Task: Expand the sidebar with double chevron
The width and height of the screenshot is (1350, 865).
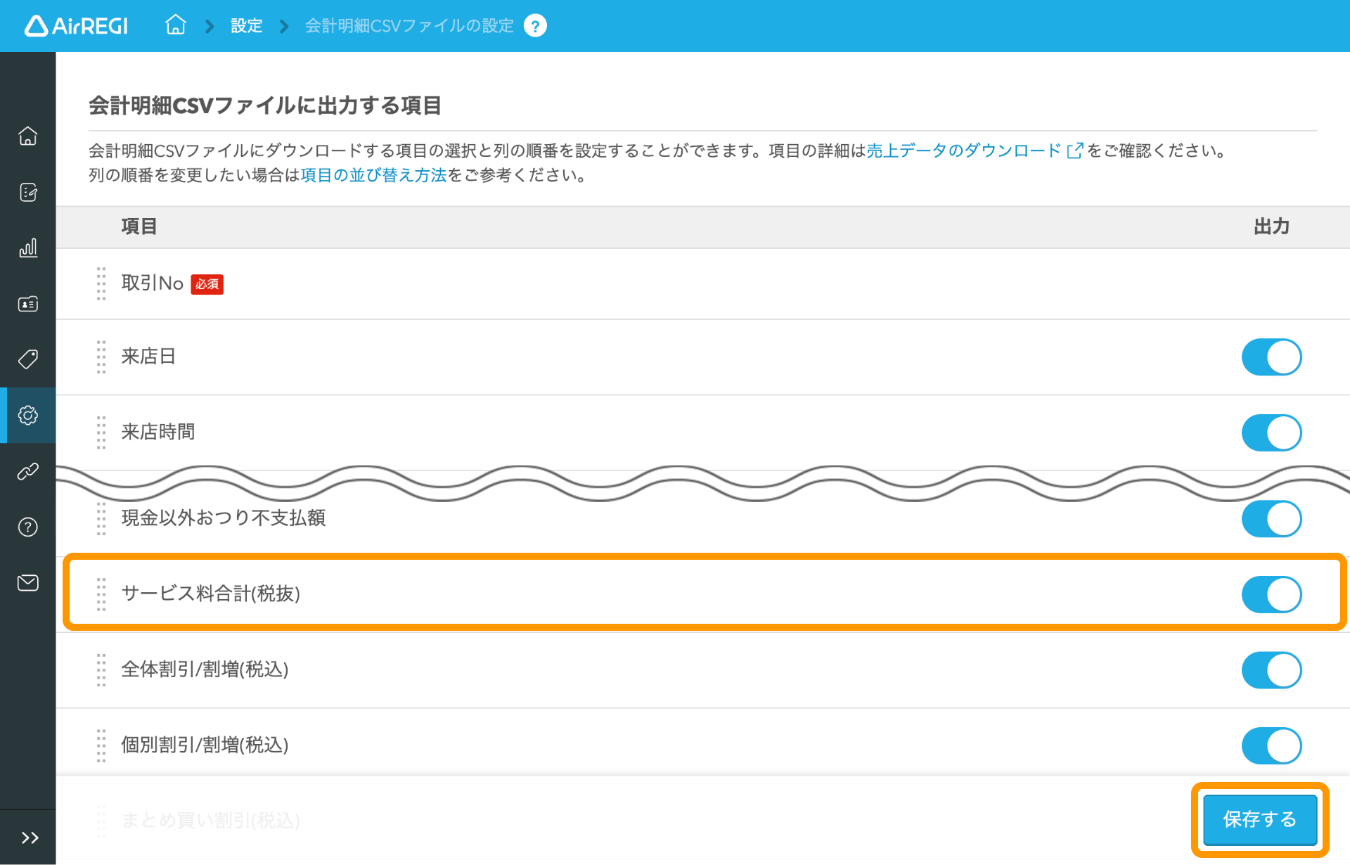Action: click(x=30, y=838)
